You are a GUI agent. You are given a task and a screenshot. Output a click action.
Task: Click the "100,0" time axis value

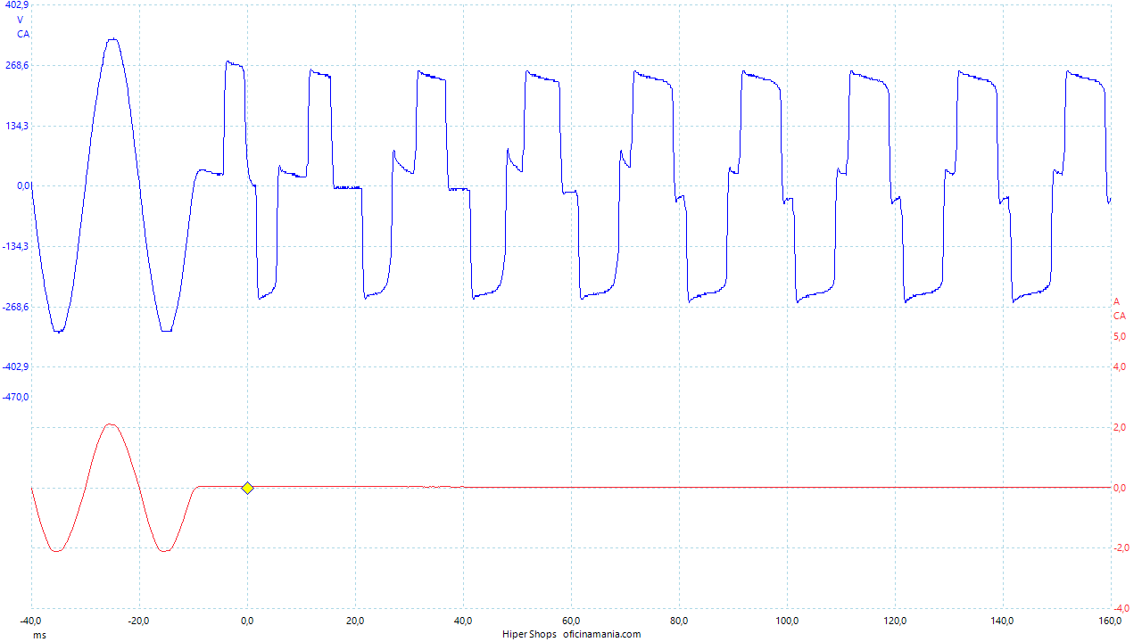pyautogui.click(x=787, y=621)
